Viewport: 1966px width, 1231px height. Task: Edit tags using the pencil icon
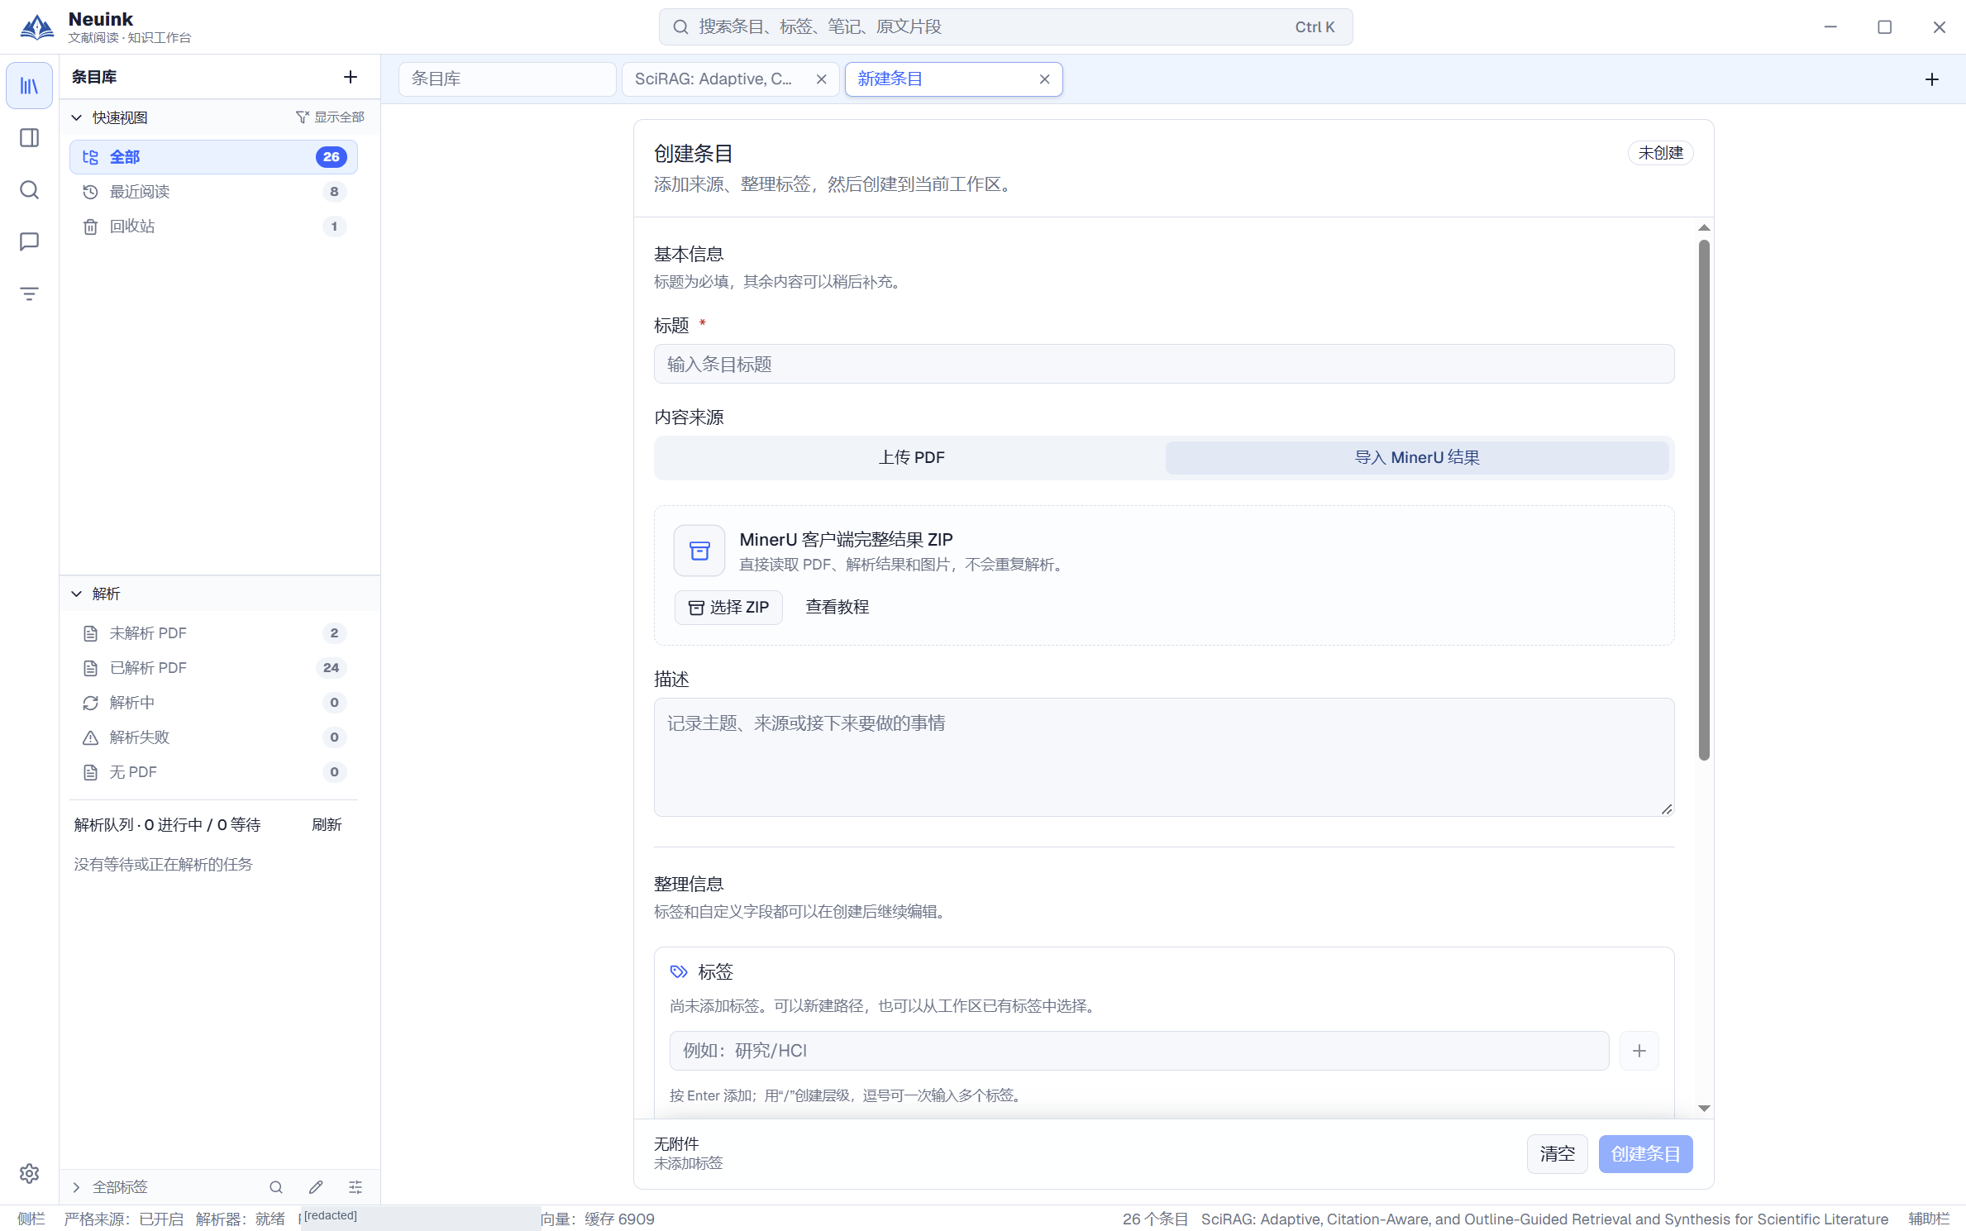tap(316, 1187)
